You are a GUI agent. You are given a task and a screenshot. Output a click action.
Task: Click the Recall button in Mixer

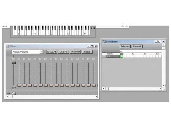pos(87,52)
